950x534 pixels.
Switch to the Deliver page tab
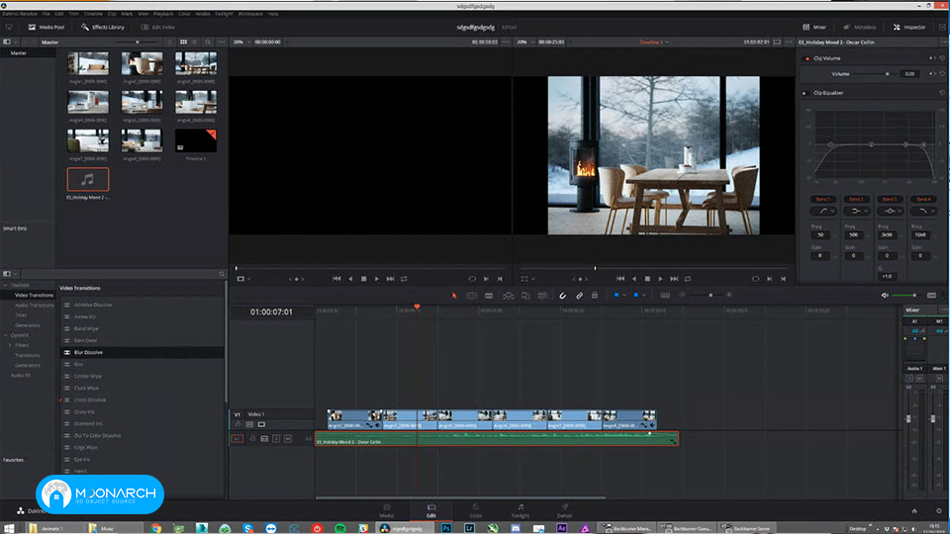[565, 510]
